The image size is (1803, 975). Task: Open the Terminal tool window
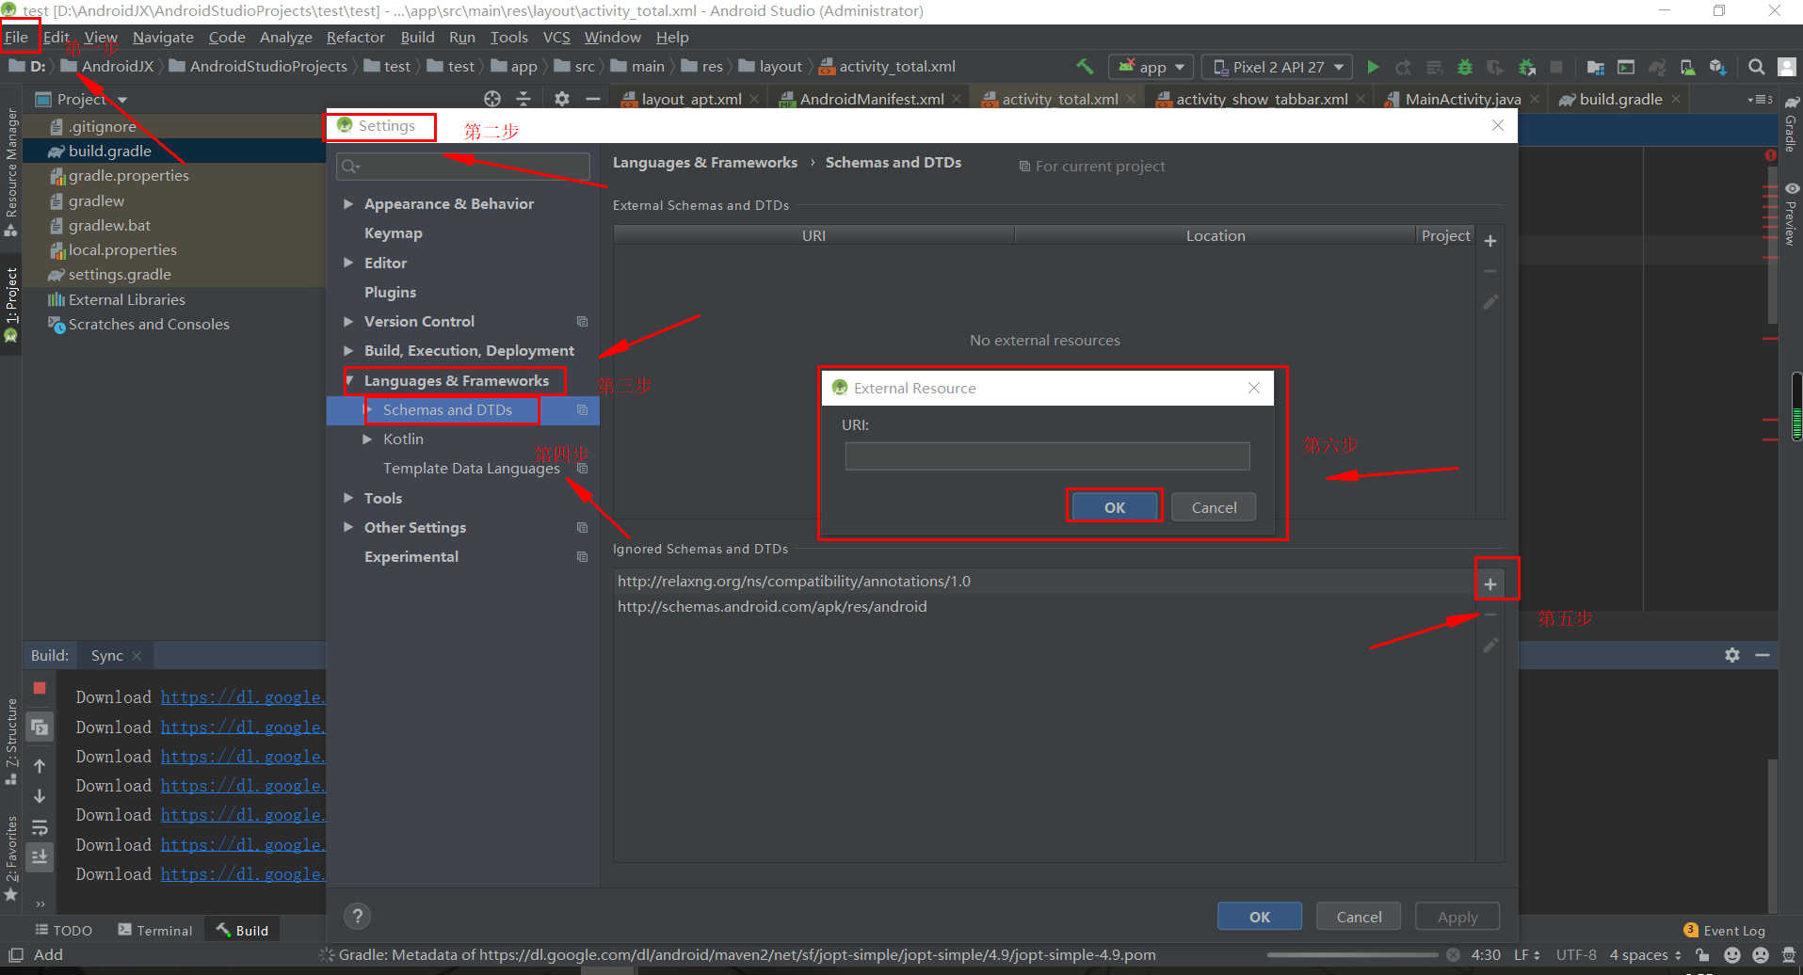155,930
